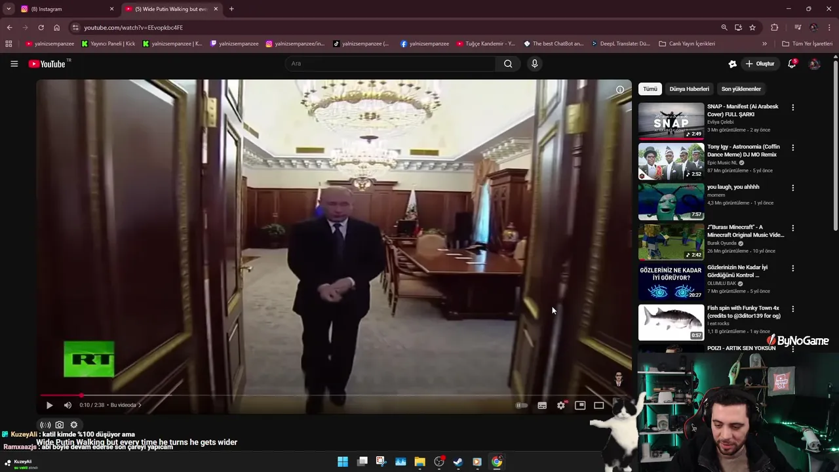839x472 pixels.
Task: Open File Explorer from the taskbar
Action: 419,462
